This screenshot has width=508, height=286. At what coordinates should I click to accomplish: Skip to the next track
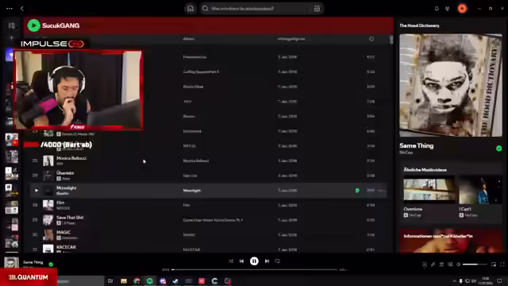coord(267,261)
